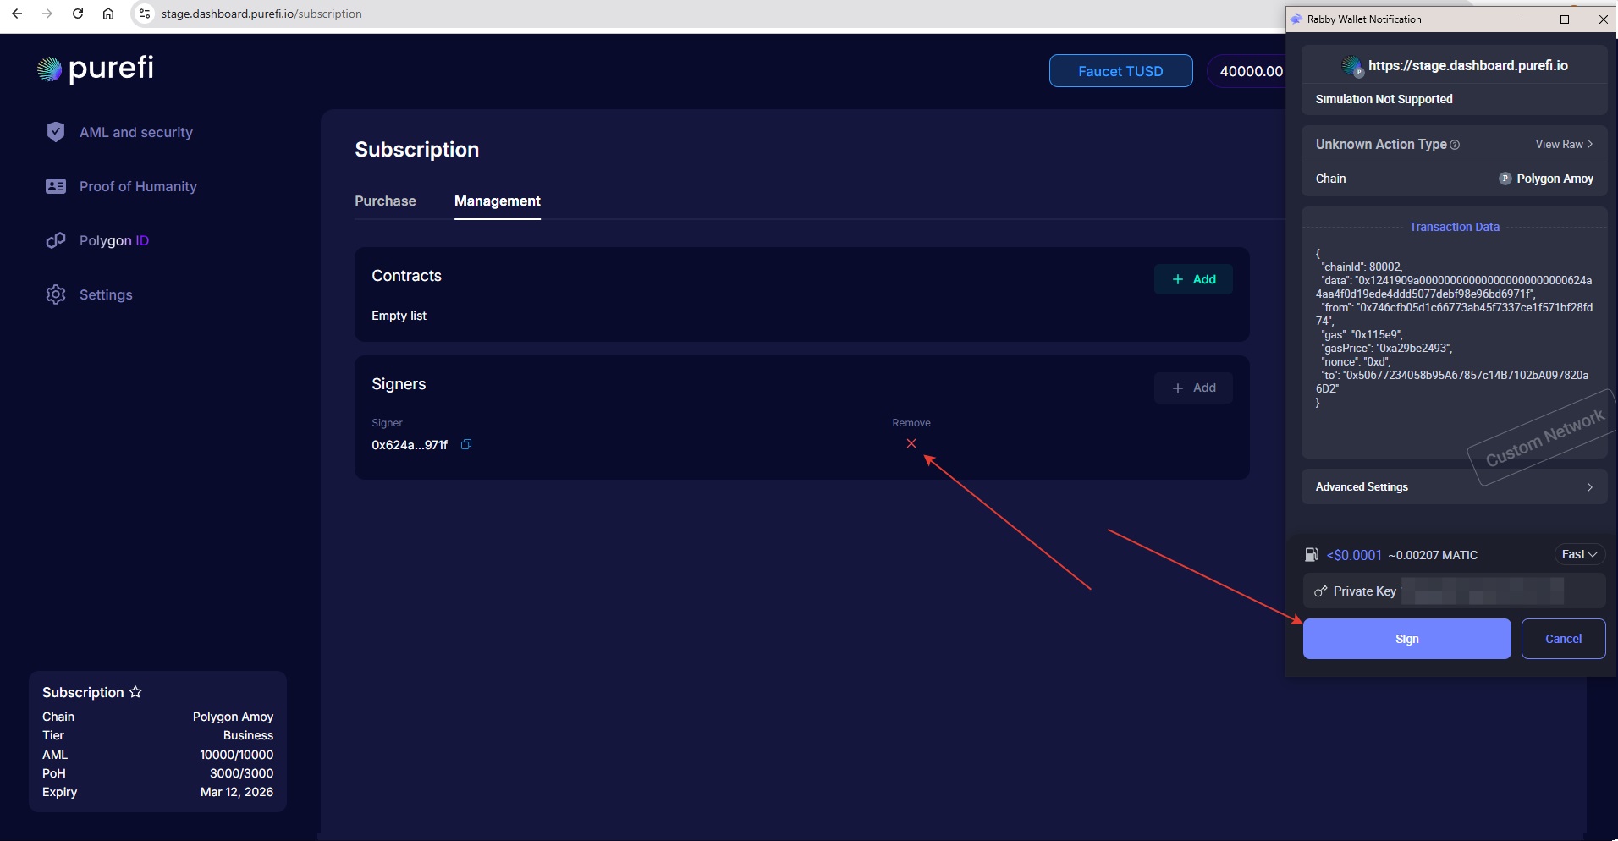Go to Polygon ID page
This screenshot has height=841, width=1618.
[113, 240]
